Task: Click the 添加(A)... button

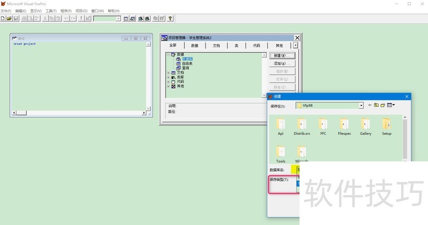Action: (x=282, y=64)
